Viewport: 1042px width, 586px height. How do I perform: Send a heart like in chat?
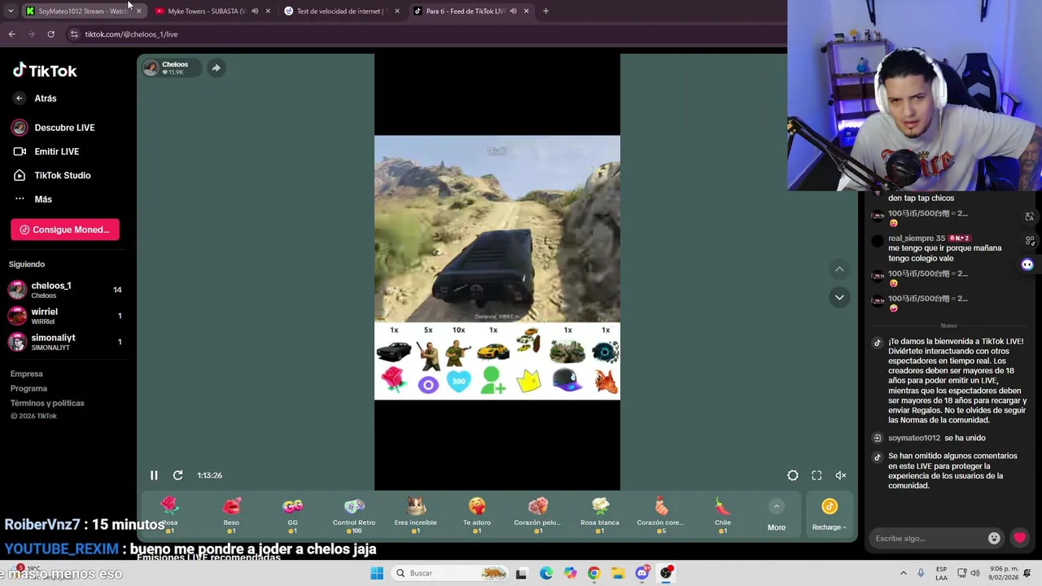click(x=1019, y=538)
